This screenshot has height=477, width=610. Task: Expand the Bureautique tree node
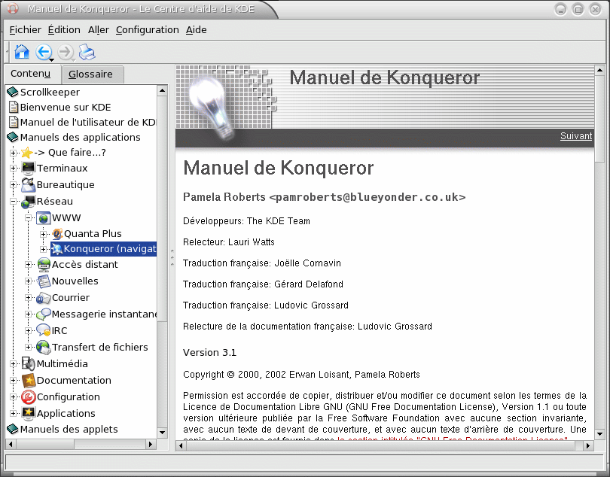(x=13, y=184)
